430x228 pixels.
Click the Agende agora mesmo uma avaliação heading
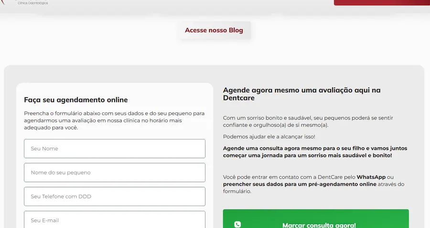point(301,94)
